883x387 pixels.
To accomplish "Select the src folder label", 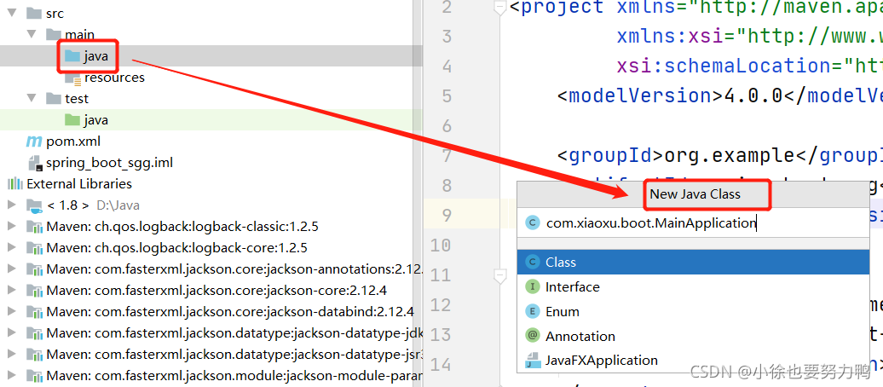I will [55, 14].
